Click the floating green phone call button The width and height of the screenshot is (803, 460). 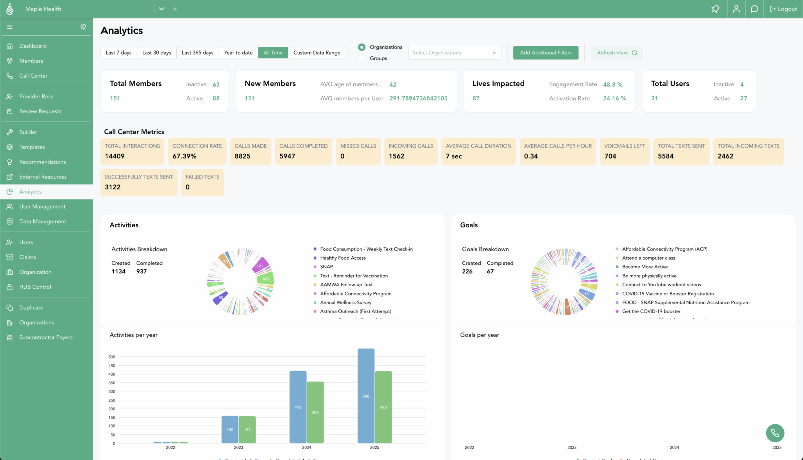point(775,433)
